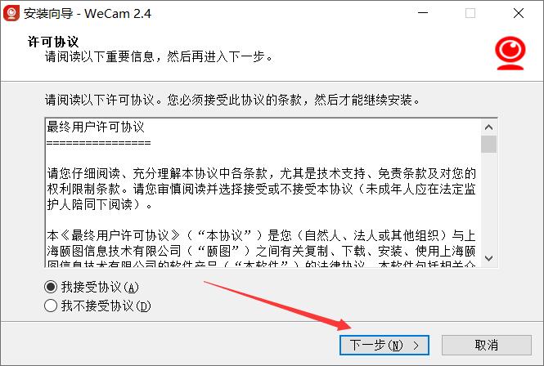
Task: Click the red WeCam webcam logo
Action: (x=510, y=53)
